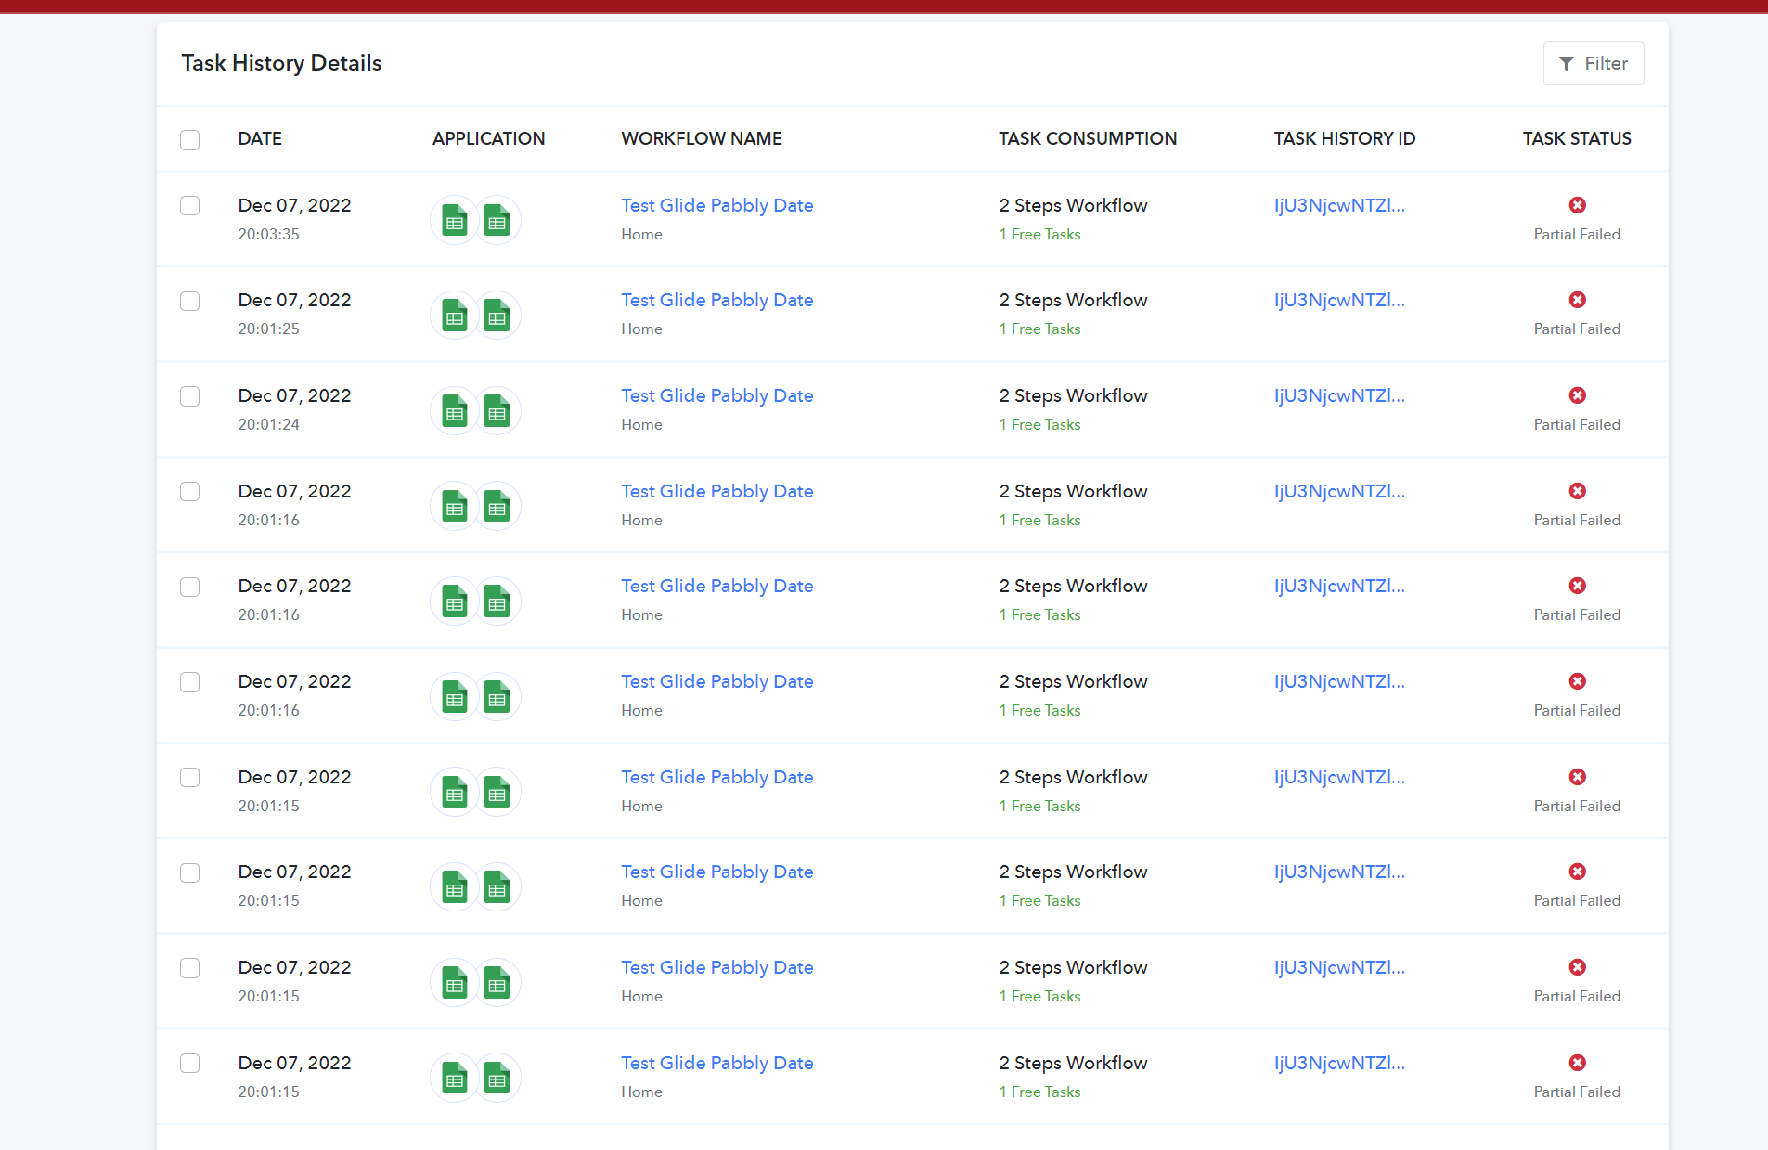Open the Test Glide Pabbly Date link at 20:01:25

pos(717,300)
